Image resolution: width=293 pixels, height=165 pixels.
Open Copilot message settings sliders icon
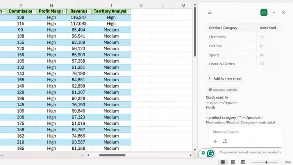225,142
